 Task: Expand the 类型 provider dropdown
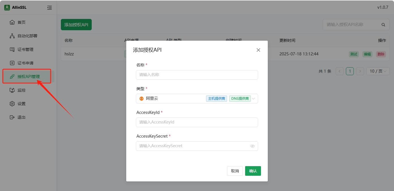[253, 99]
